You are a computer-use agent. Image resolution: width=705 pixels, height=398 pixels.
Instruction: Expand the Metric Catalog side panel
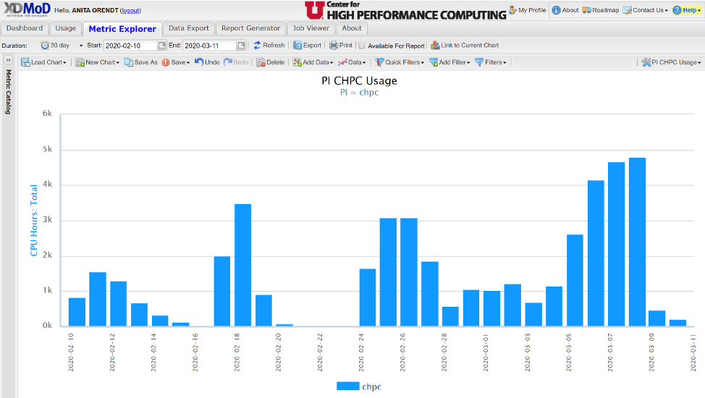point(8,60)
